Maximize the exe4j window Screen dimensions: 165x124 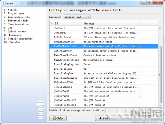coord(150,2)
